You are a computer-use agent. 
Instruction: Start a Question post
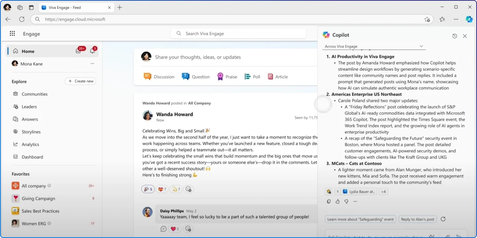[196, 77]
